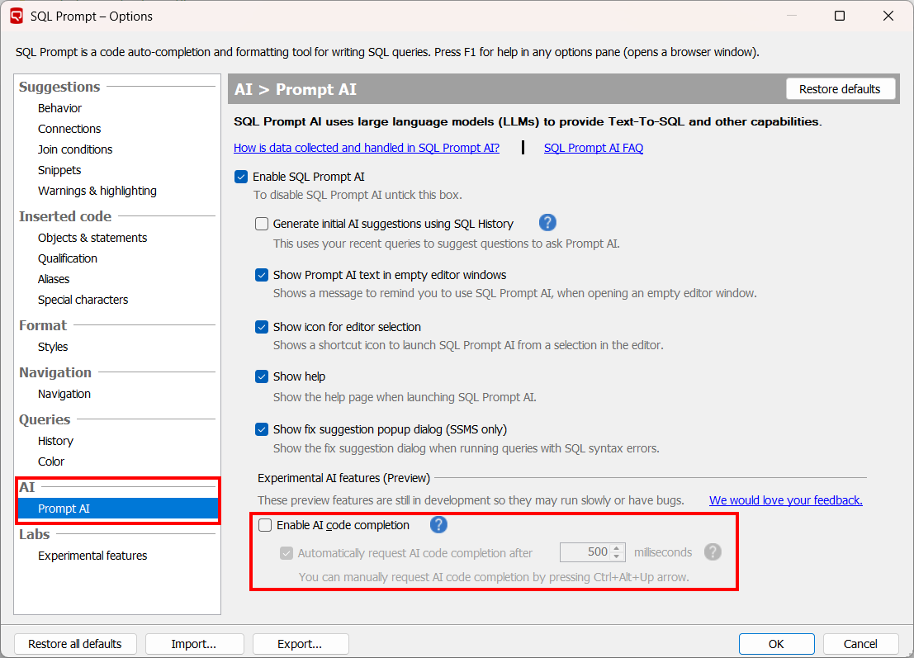Click help icon next to SQL History option

[x=547, y=223]
